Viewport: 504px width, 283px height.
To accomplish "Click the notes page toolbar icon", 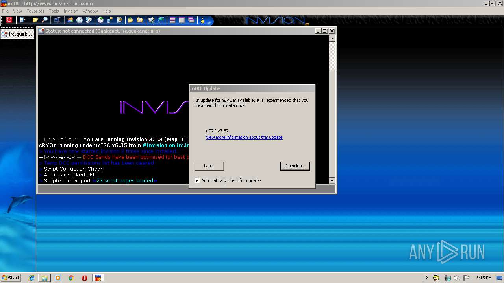I will tap(120, 20).
